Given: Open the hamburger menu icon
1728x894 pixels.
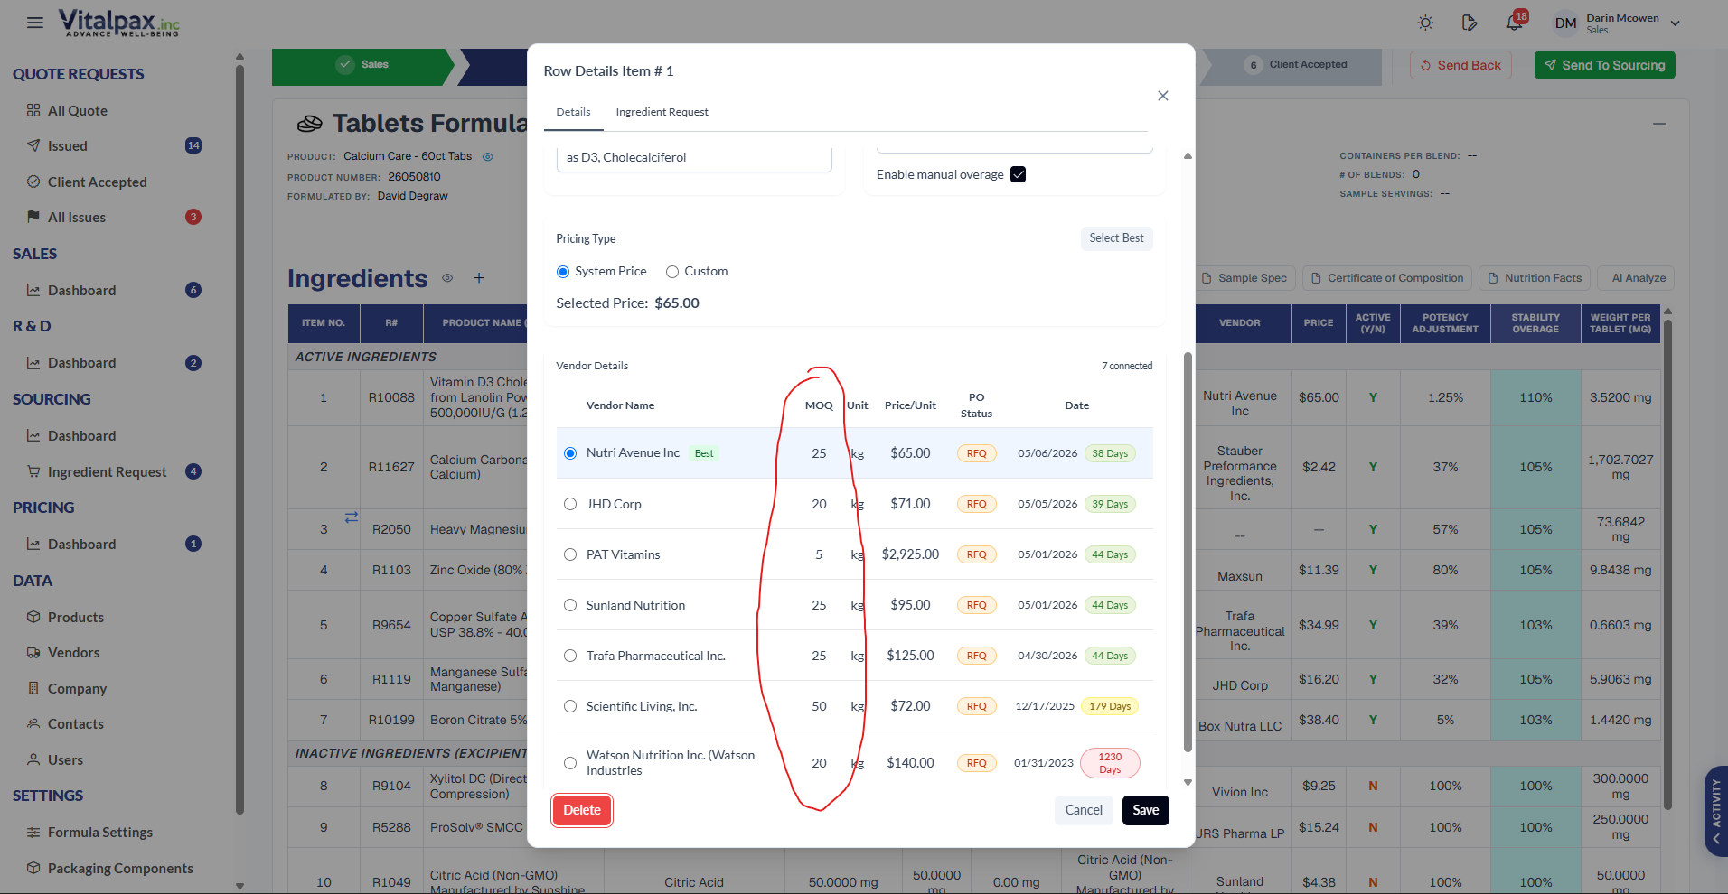Looking at the screenshot, I should click(35, 23).
